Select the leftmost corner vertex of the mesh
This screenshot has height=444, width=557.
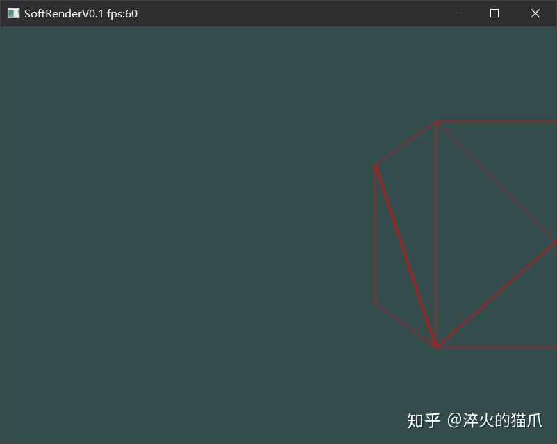tap(376, 166)
